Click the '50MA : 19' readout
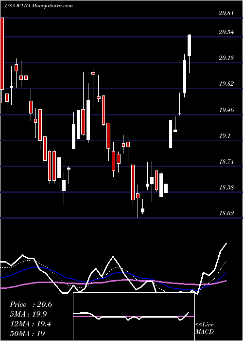243x341 pixels. coord(27,333)
